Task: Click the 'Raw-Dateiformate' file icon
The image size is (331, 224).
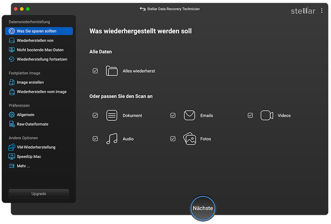Action: [x=12, y=124]
